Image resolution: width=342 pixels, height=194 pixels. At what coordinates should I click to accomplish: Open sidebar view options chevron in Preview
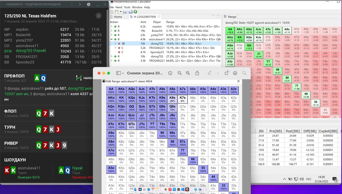tap(123, 73)
